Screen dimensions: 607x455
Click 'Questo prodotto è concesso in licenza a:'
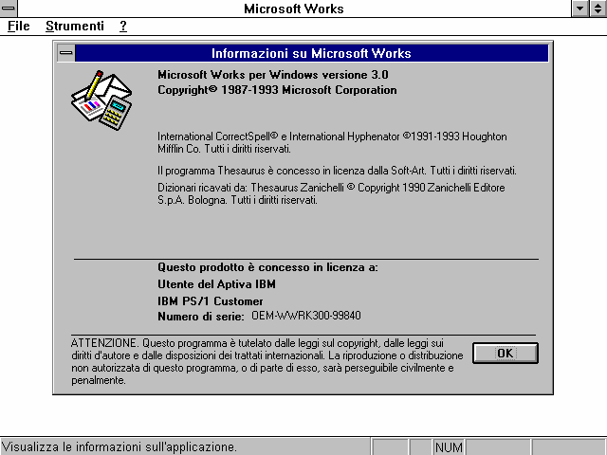coord(267,267)
